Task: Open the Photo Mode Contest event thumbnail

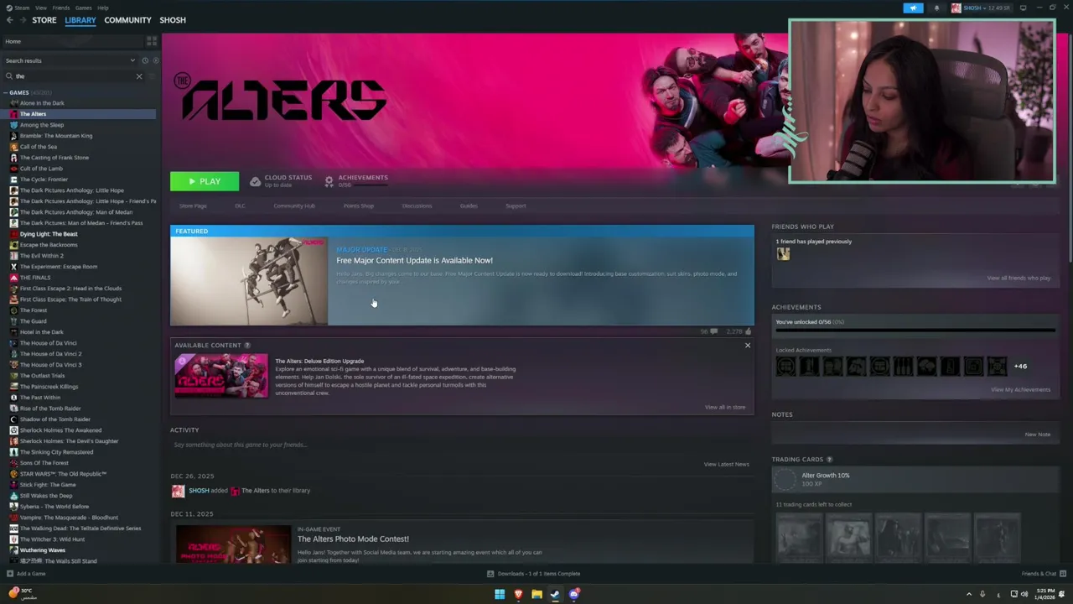Action: [x=232, y=544]
